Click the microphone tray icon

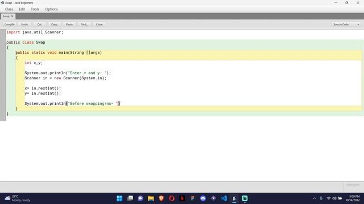point(321,198)
